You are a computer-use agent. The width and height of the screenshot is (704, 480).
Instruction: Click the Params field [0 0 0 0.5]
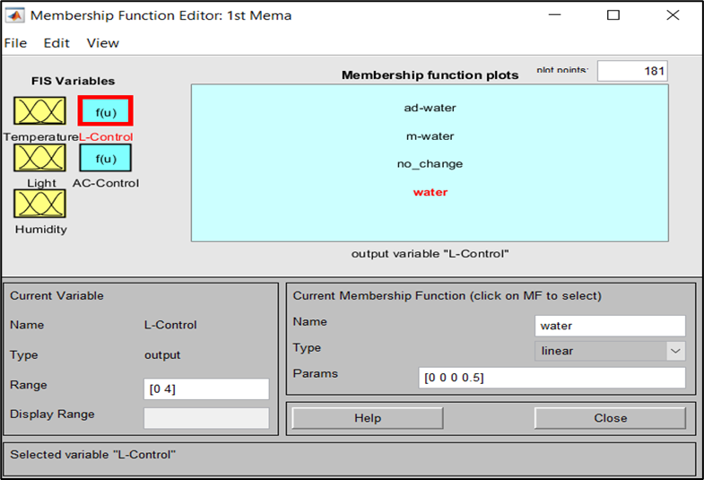[552, 378]
